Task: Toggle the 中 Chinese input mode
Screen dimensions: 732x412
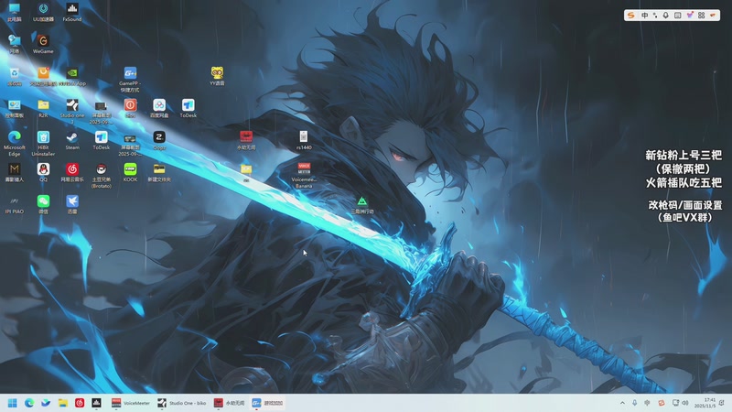Action: [645, 16]
